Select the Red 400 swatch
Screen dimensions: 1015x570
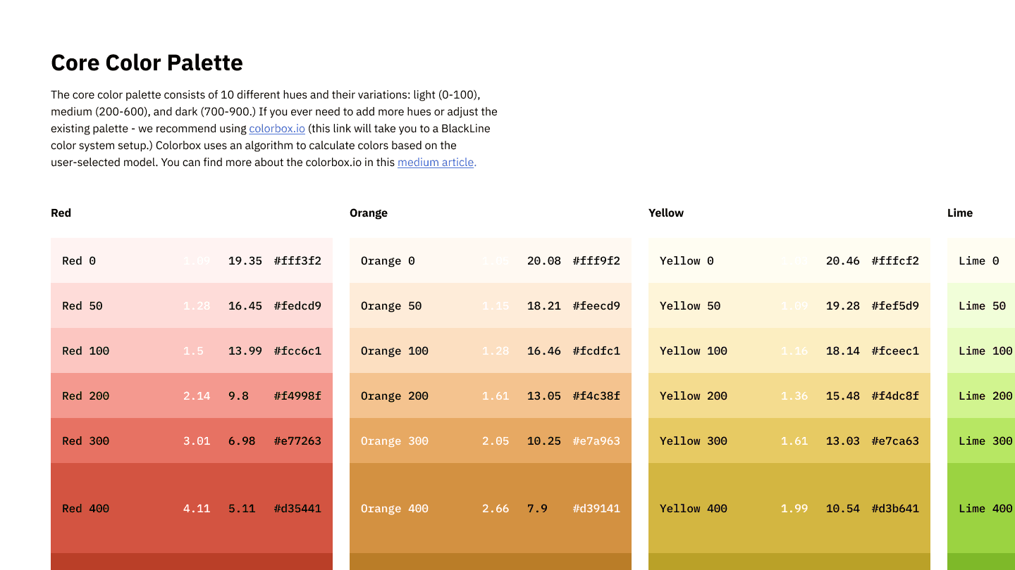coord(192,508)
